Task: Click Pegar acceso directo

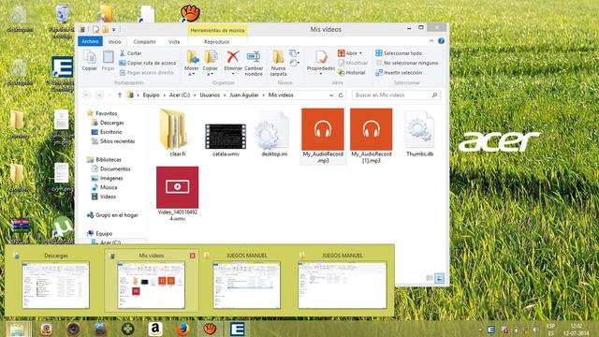Action: click(146, 73)
